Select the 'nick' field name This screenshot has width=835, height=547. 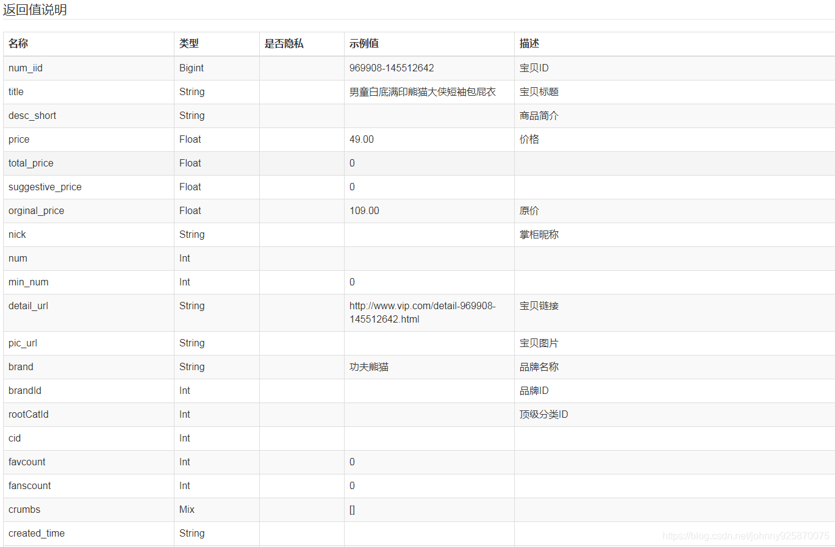click(x=17, y=234)
